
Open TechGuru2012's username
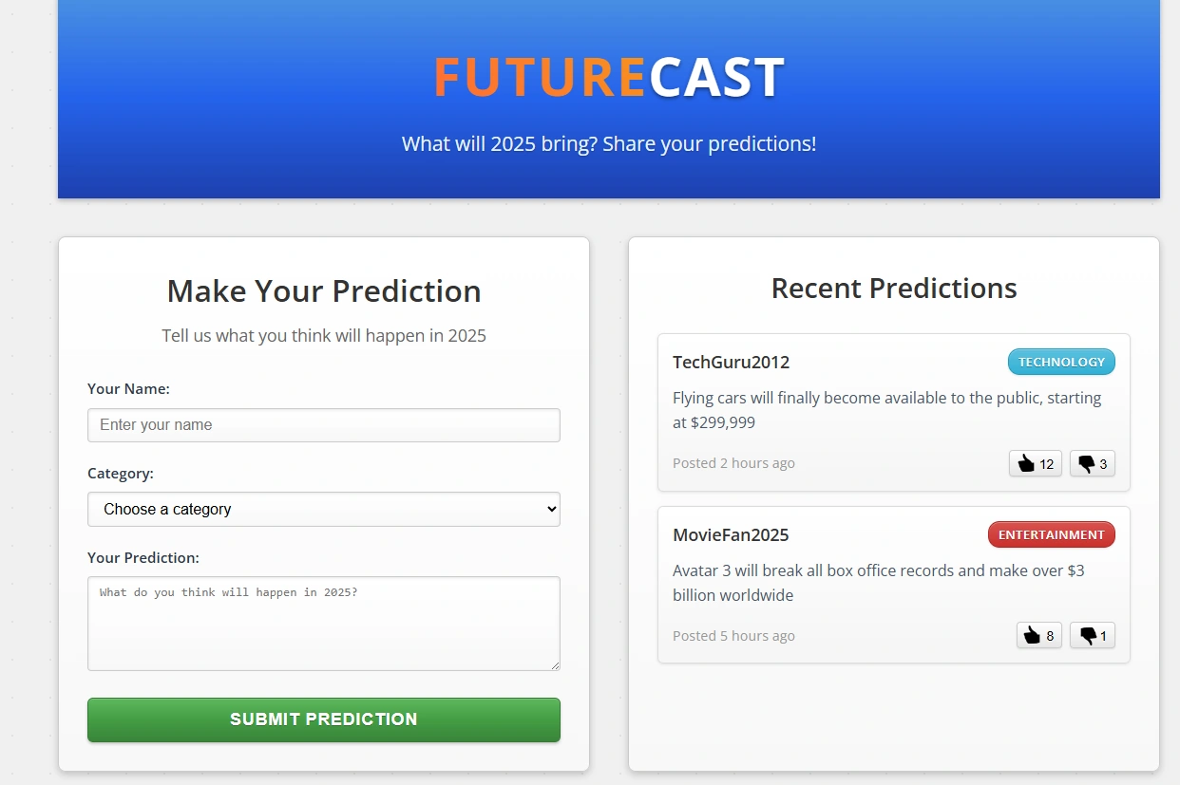pos(731,362)
